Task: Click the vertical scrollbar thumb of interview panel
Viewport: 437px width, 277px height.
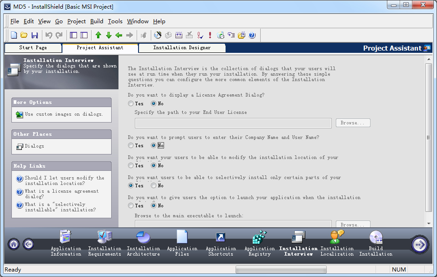Action: [x=428, y=138]
